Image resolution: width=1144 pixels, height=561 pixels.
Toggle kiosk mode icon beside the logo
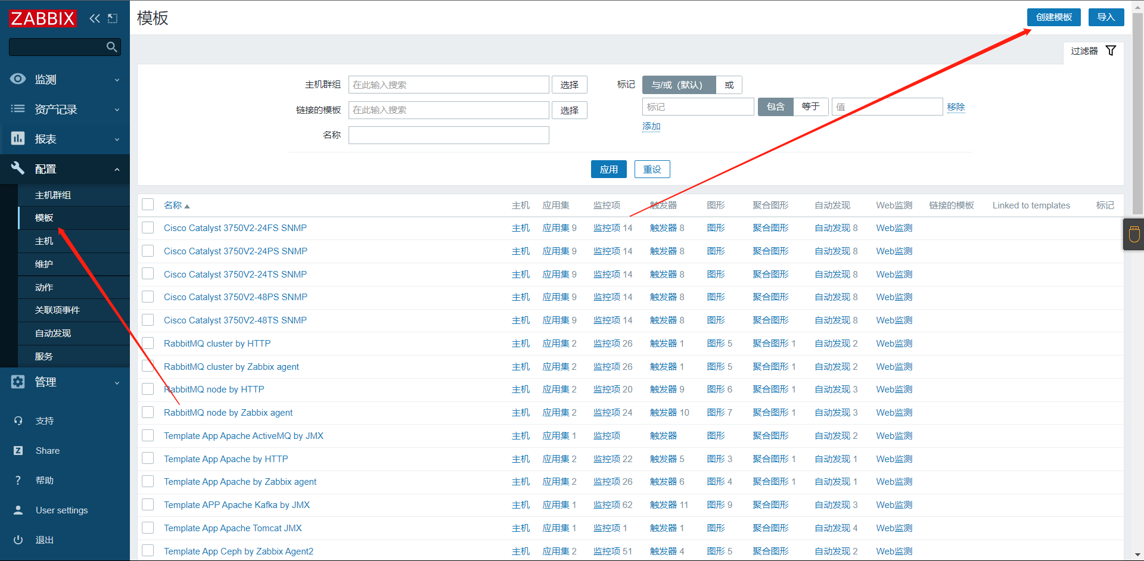pyautogui.click(x=113, y=18)
